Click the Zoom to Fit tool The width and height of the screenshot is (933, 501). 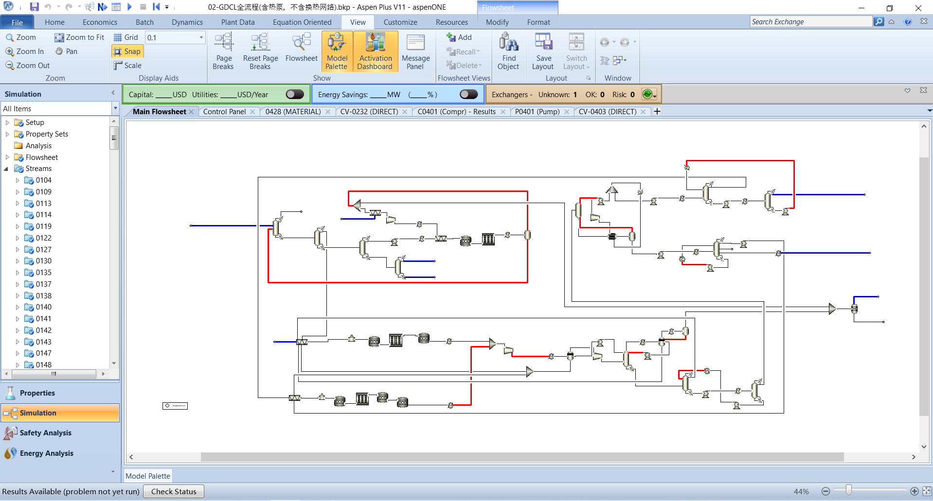[79, 37]
